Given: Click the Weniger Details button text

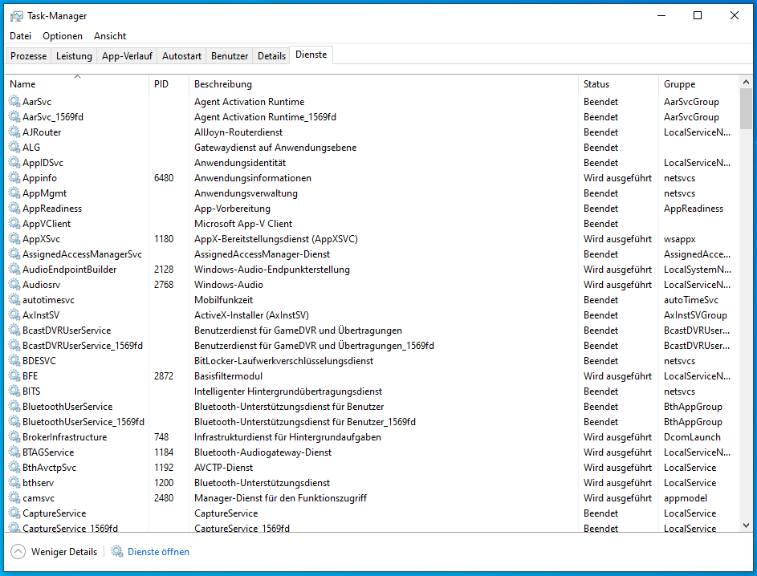Looking at the screenshot, I should (64, 552).
